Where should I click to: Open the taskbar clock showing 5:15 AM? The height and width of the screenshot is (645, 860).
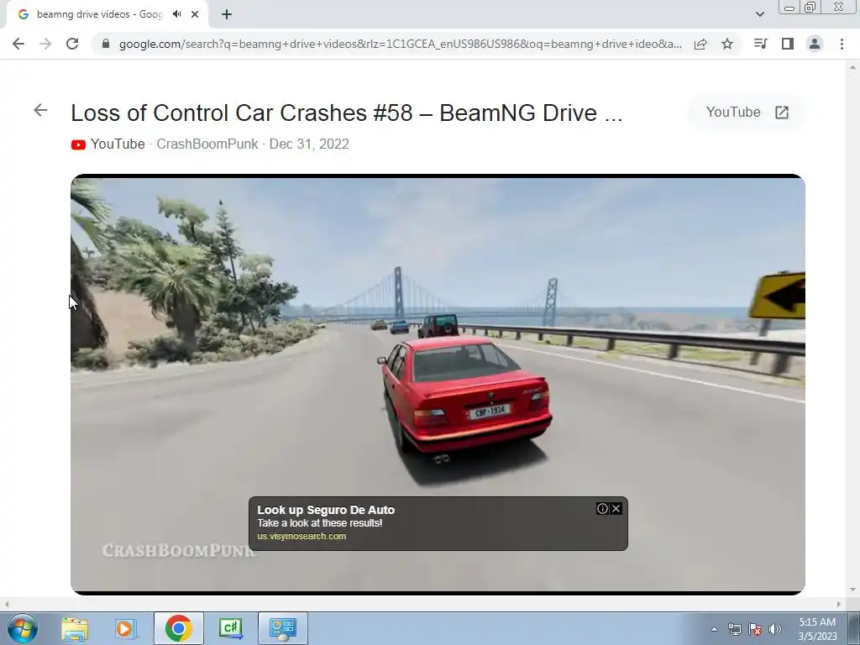click(817, 629)
